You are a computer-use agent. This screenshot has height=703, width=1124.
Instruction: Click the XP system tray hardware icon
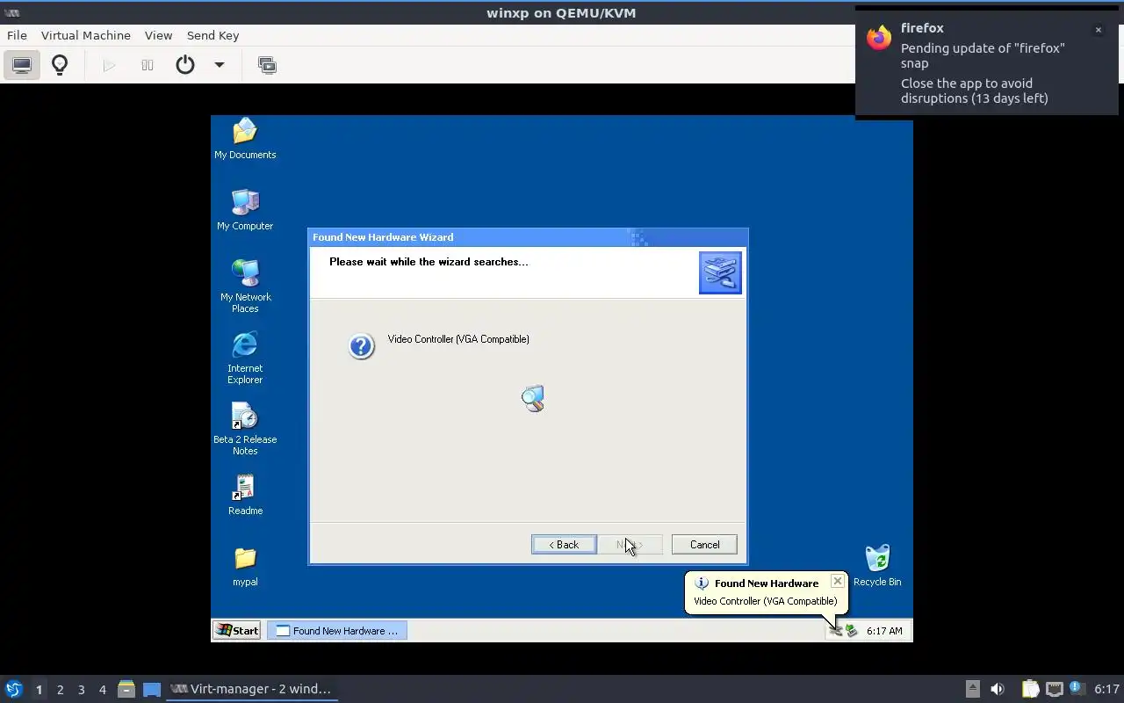[x=836, y=630]
